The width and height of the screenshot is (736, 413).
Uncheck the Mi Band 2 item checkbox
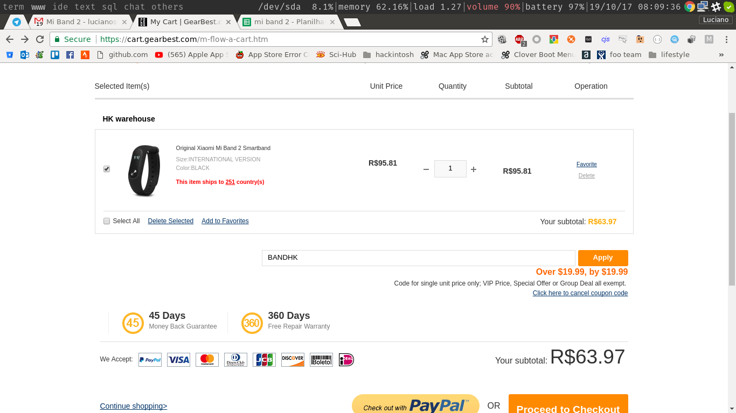(x=107, y=169)
